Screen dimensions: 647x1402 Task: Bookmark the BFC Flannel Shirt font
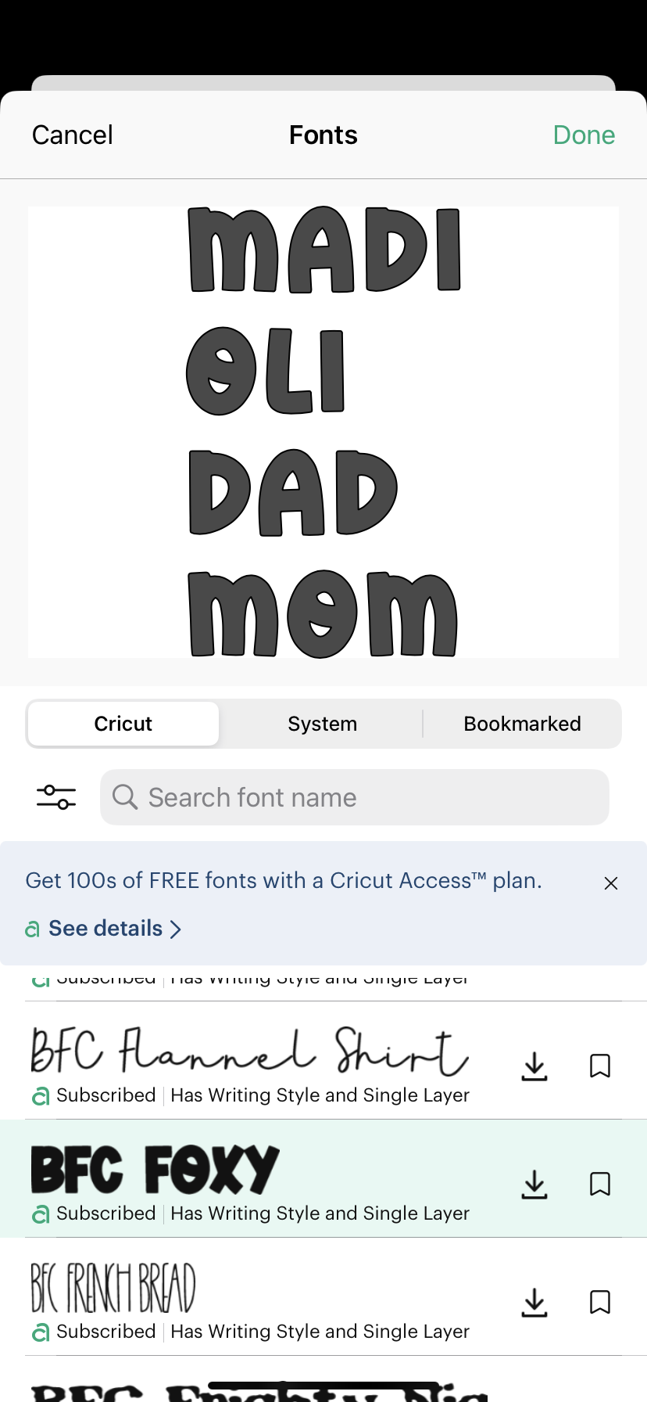(600, 1066)
